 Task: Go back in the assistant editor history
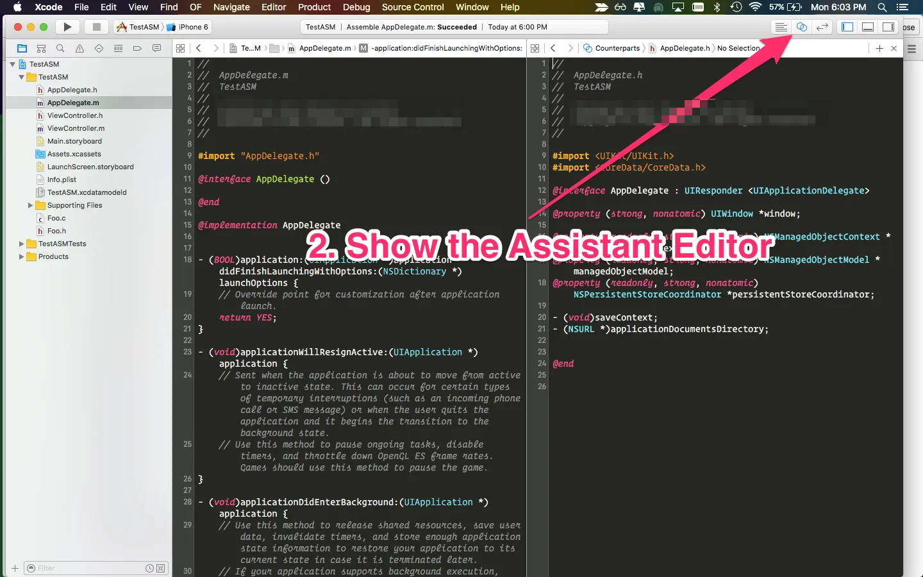(553, 48)
